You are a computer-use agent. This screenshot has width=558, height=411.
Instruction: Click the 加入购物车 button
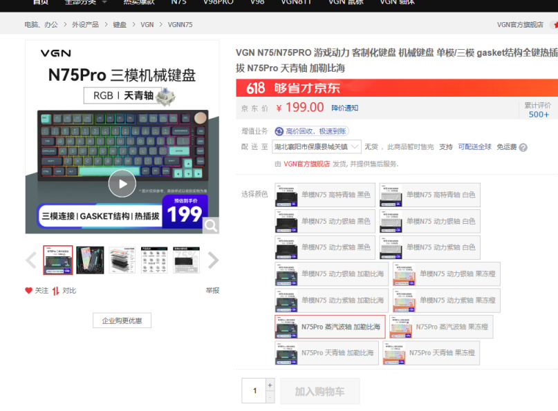[x=320, y=391]
